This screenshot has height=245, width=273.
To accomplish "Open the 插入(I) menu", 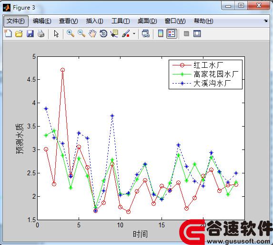I will coord(95,21).
